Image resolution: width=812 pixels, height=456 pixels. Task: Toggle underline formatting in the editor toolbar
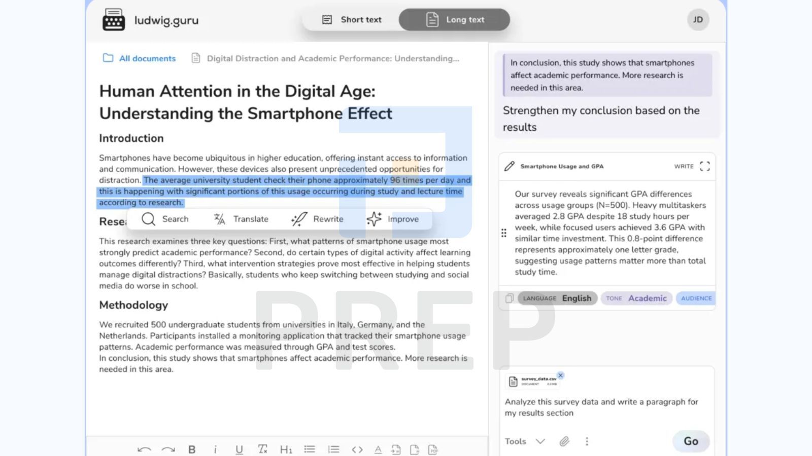click(239, 449)
